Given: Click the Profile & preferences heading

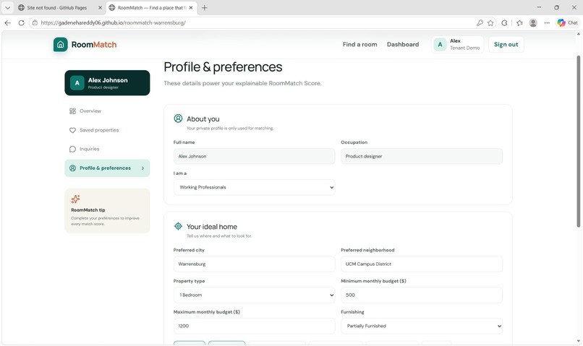Looking at the screenshot, I should [223, 67].
